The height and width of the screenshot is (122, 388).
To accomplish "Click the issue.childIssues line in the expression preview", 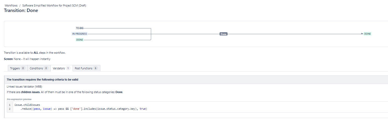I will 27,105.
